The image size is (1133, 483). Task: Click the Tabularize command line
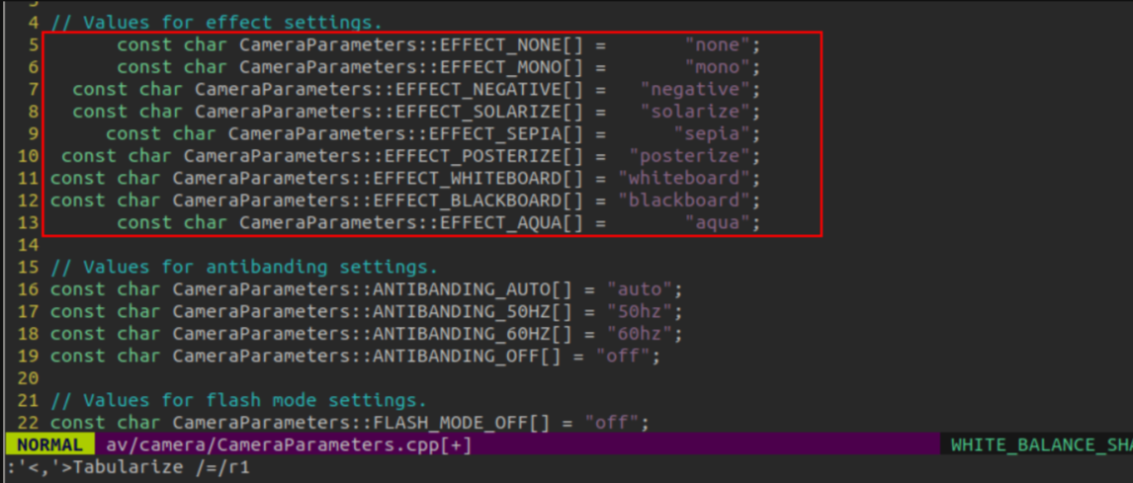pyautogui.click(x=128, y=467)
